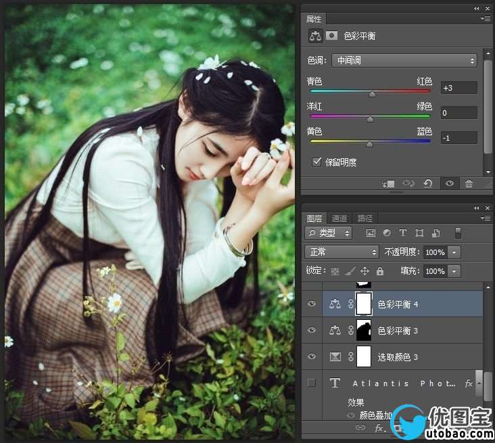This screenshot has height=443, width=495.
Task: Collapse the Properties panel double arrows
Action: tap(476, 9)
